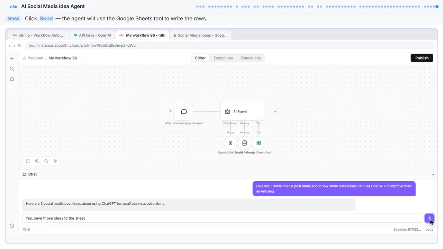Image resolution: width=443 pixels, height=249 pixels.
Task: Switch to the Evaluations tab
Action: click(x=251, y=58)
